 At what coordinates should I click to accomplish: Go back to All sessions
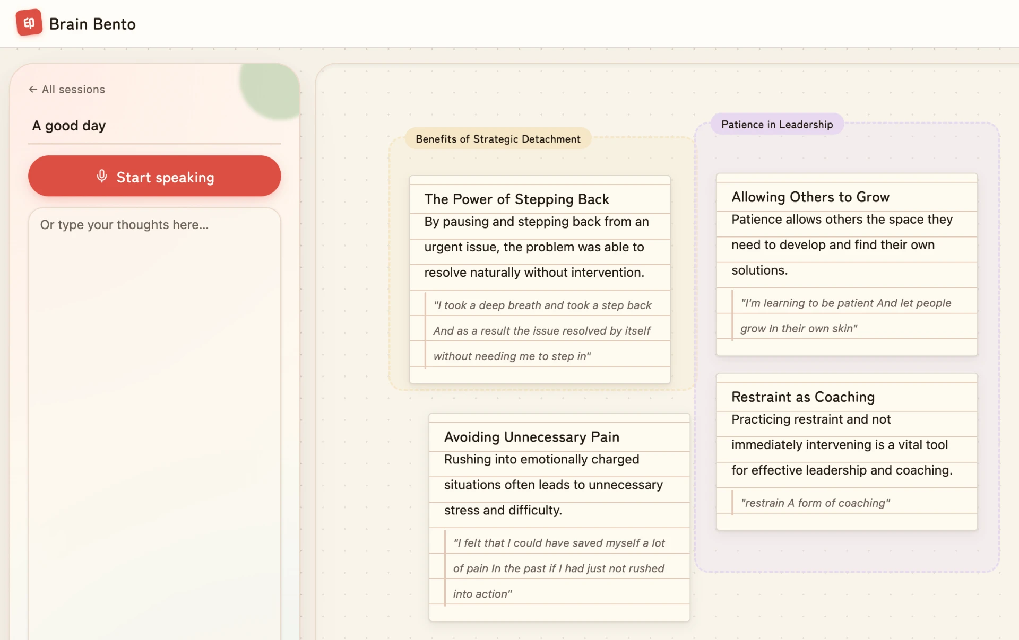(67, 90)
